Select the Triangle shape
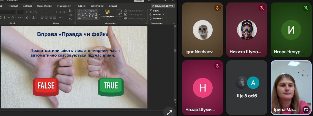 [x=79, y=15]
